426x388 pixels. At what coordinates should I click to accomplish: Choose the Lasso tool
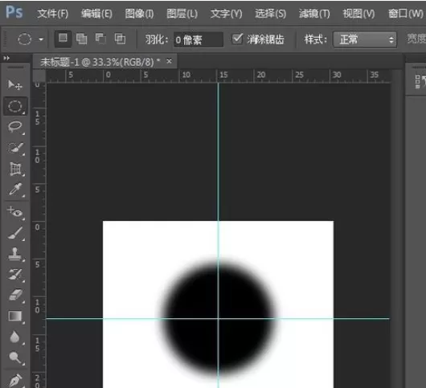pyautogui.click(x=15, y=127)
